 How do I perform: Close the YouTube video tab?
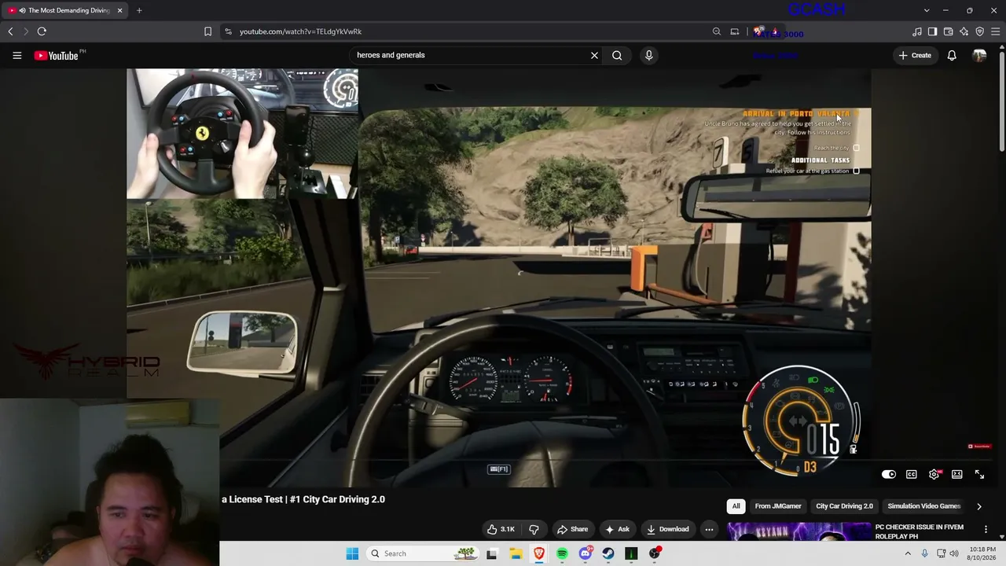pyautogui.click(x=119, y=10)
